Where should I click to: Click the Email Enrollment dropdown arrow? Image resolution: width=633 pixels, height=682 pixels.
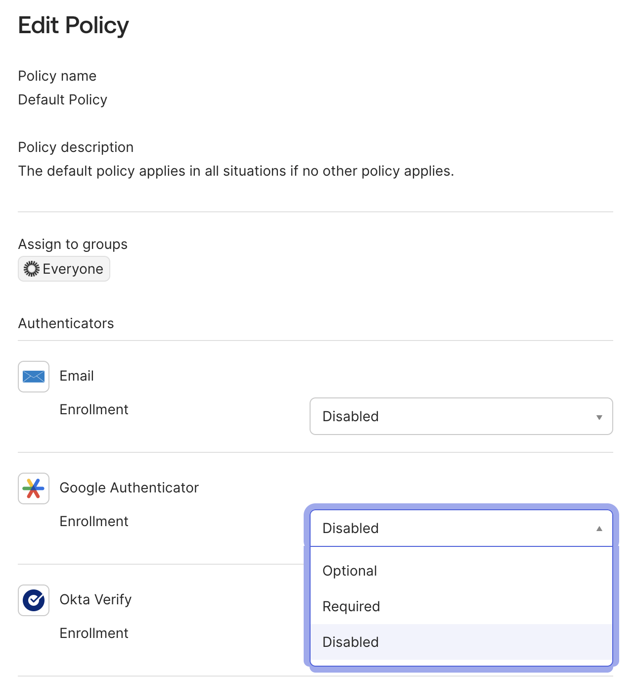click(599, 416)
